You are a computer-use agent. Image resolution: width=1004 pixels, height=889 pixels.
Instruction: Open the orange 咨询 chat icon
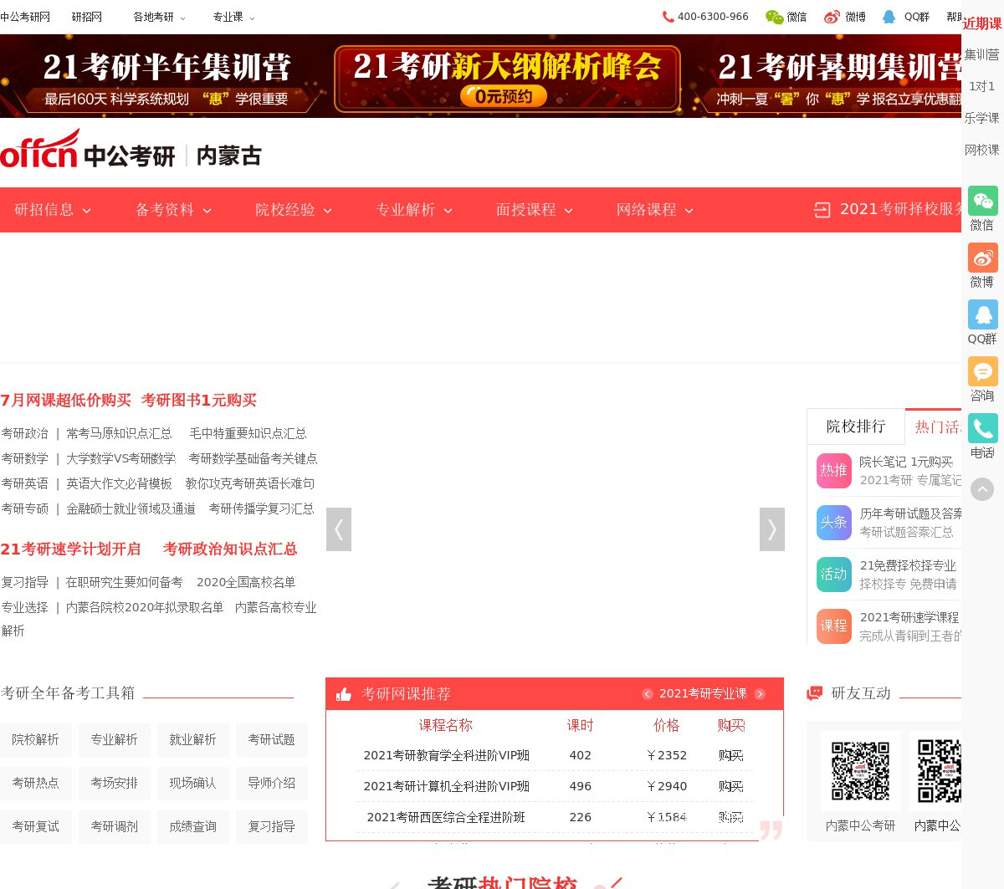[x=982, y=371]
